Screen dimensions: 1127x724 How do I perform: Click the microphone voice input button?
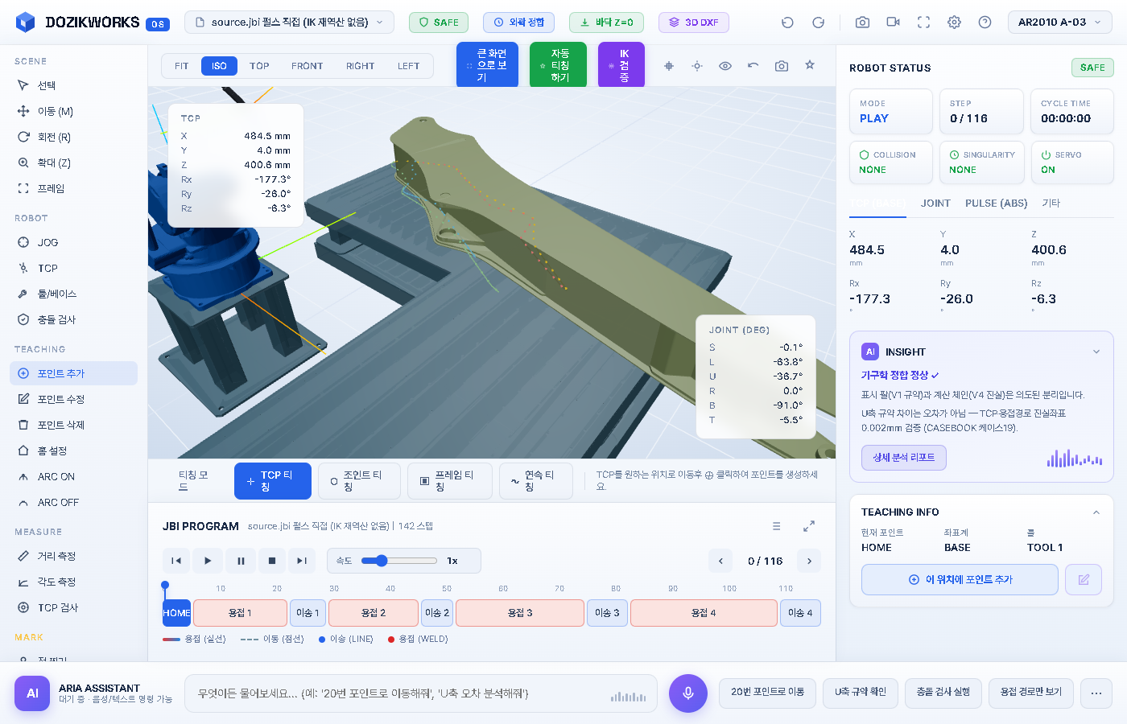pyautogui.click(x=688, y=693)
